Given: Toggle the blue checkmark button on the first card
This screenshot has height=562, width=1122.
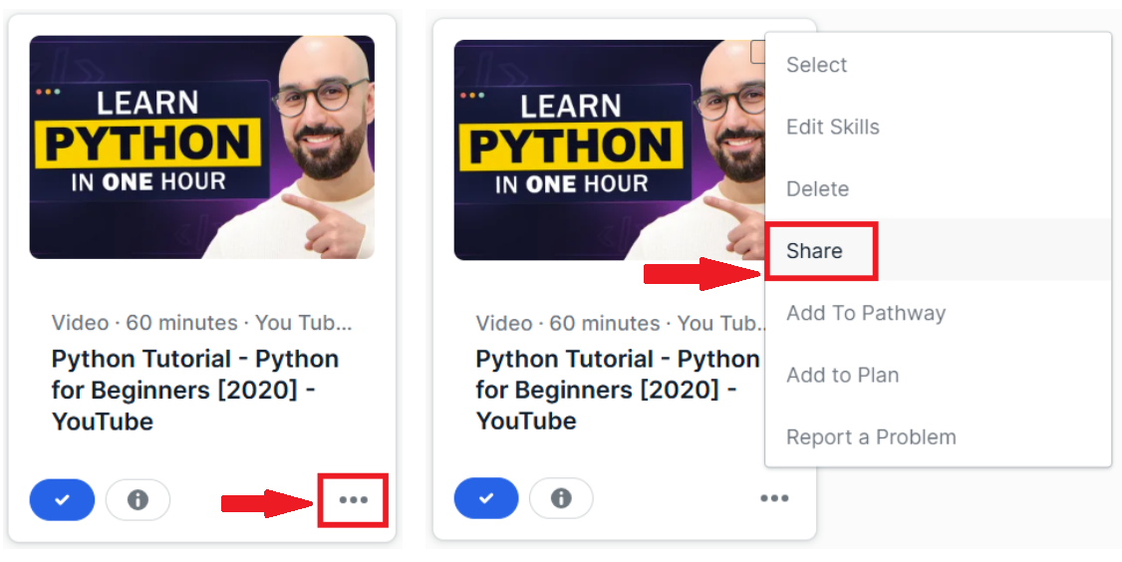Looking at the screenshot, I should click(x=62, y=500).
